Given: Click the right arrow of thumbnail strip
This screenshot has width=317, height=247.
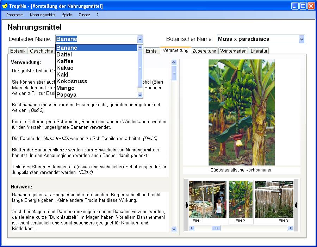Looking at the screenshot, I should tap(296, 205).
